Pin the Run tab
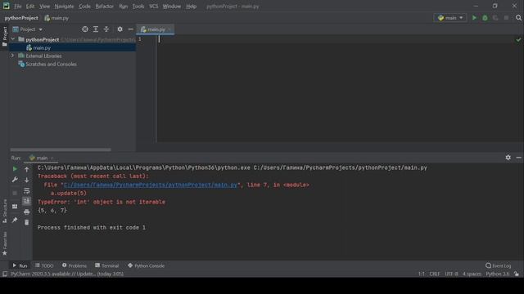The height and width of the screenshot is (294, 524). coord(15,220)
